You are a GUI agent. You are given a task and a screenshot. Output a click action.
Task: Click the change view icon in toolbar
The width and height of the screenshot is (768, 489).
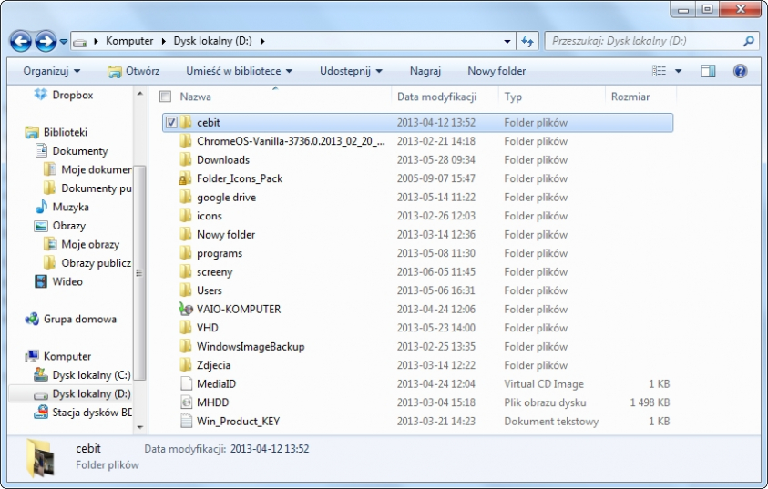tap(660, 71)
